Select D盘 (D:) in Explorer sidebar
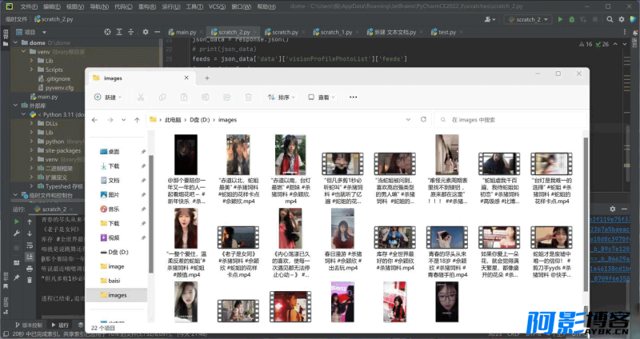 (114, 252)
